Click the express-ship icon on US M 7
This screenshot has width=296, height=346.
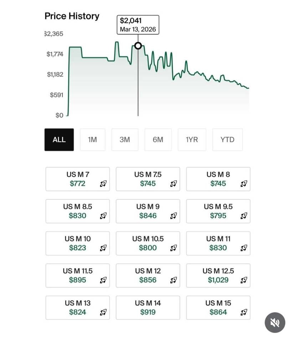(x=103, y=184)
